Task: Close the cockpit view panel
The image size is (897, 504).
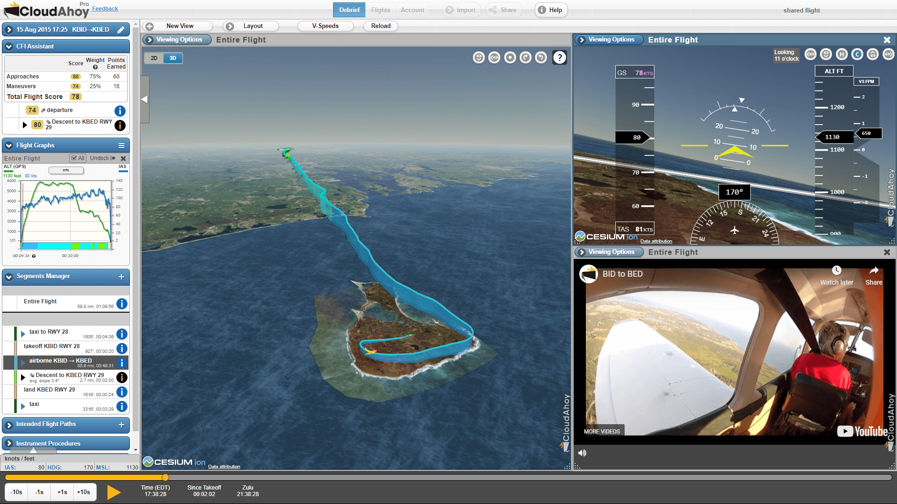Action: [x=887, y=40]
